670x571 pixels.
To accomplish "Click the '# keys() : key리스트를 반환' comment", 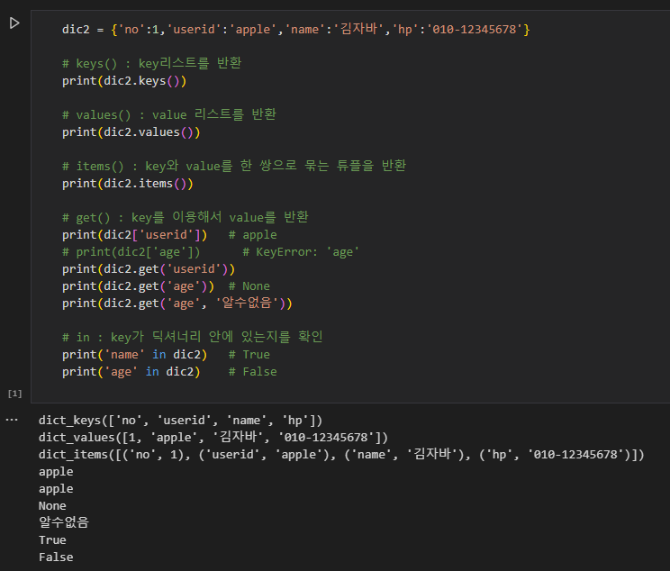I will [151, 63].
